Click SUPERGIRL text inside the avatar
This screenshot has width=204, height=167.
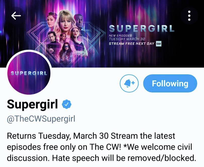(x=29, y=73)
